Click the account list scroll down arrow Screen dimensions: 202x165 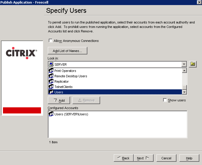(x=184, y=92)
